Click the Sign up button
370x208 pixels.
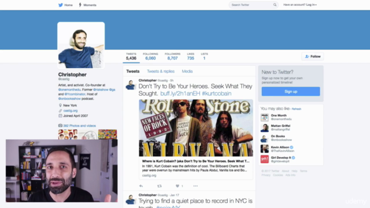pos(291,91)
